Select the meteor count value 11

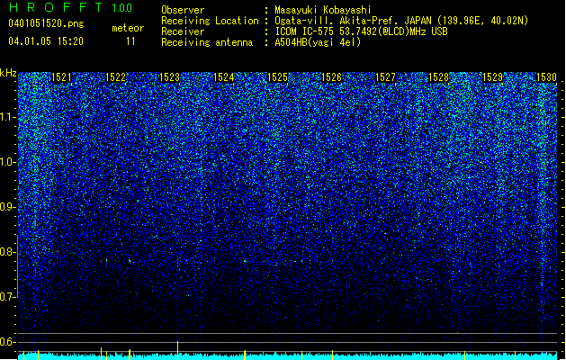[130, 41]
